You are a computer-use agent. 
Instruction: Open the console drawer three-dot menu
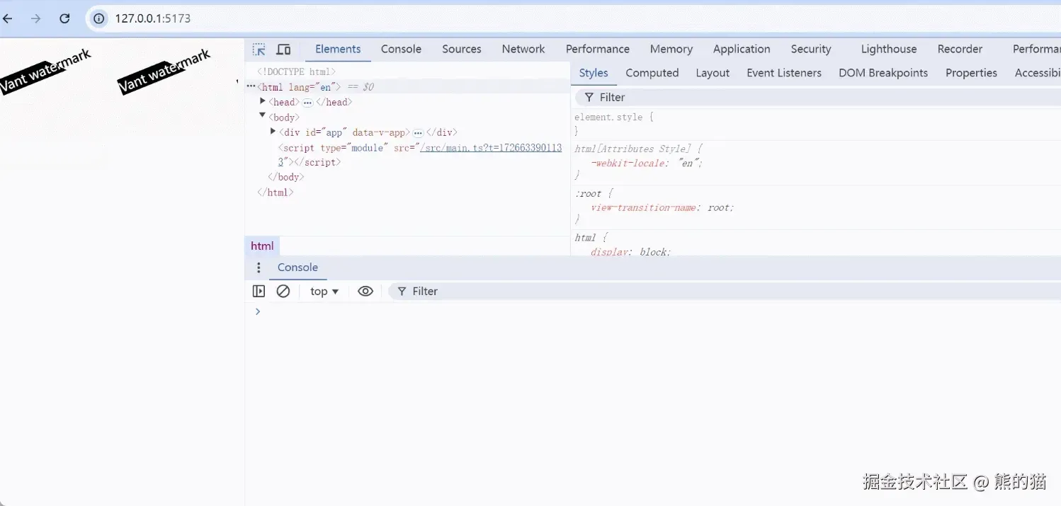click(x=259, y=268)
